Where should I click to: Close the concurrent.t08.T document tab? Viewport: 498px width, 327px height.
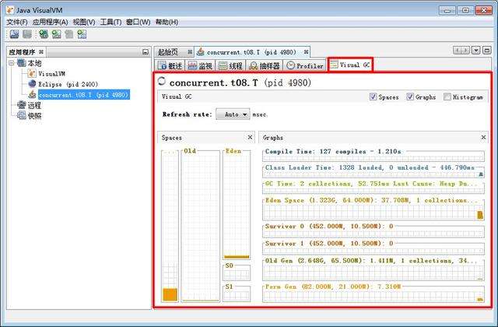[306, 52]
